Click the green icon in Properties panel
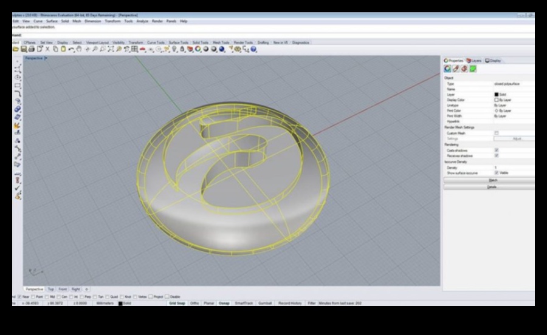Image resolution: width=547 pixels, height=335 pixels. 473,69
